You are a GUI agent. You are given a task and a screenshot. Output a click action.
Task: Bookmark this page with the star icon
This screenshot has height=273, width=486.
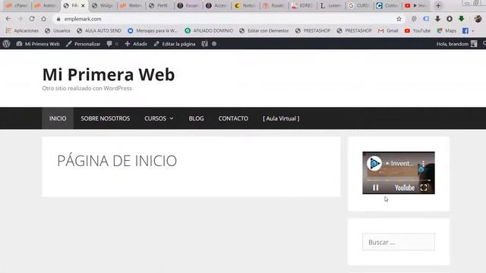[399, 19]
